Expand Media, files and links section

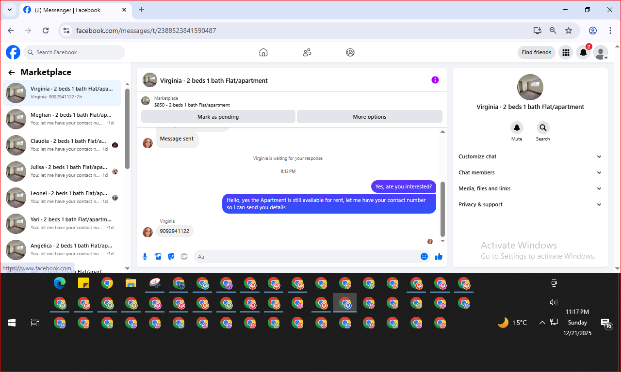pyautogui.click(x=530, y=188)
